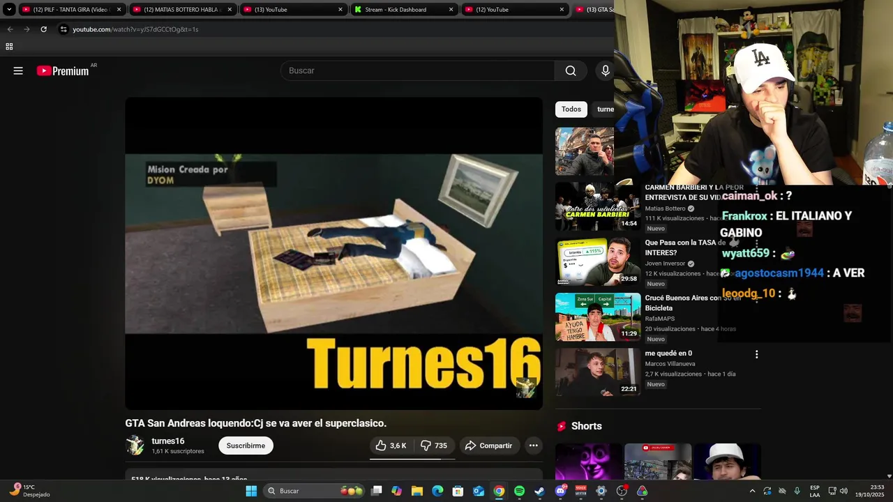Screen dimensions: 893x502
Task: Open the turnes16 channel name link
Action: (168, 441)
